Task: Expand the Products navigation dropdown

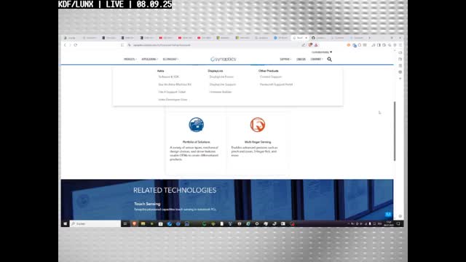Action: point(130,59)
